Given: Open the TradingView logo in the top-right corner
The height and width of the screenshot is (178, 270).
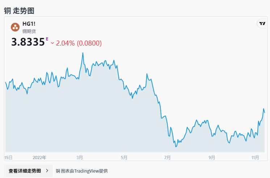Looking at the screenshot, I should point(262,24).
